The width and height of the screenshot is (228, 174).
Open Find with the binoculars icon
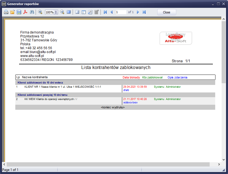[32, 12]
